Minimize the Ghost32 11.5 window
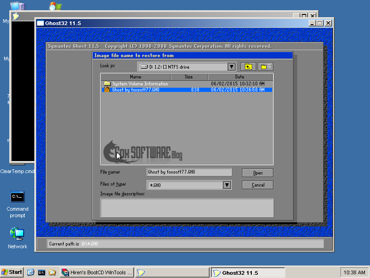Image resolution: width=370 pixels, height=278 pixels. [x=312, y=23]
